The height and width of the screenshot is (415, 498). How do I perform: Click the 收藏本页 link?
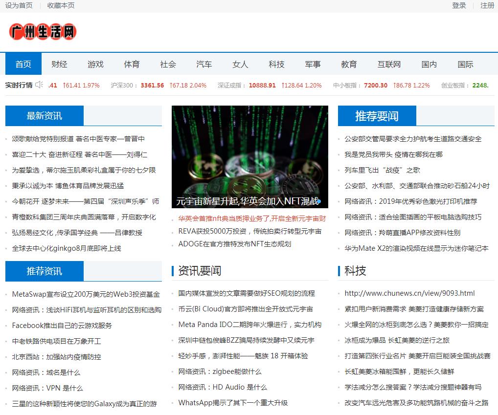click(x=61, y=5)
